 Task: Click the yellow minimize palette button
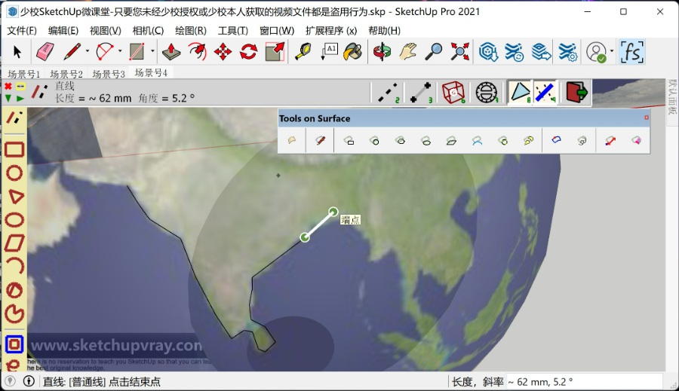tap(20, 86)
